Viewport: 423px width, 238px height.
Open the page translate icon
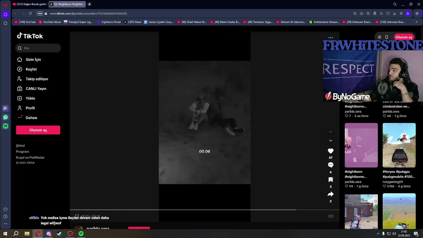tap(375, 14)
